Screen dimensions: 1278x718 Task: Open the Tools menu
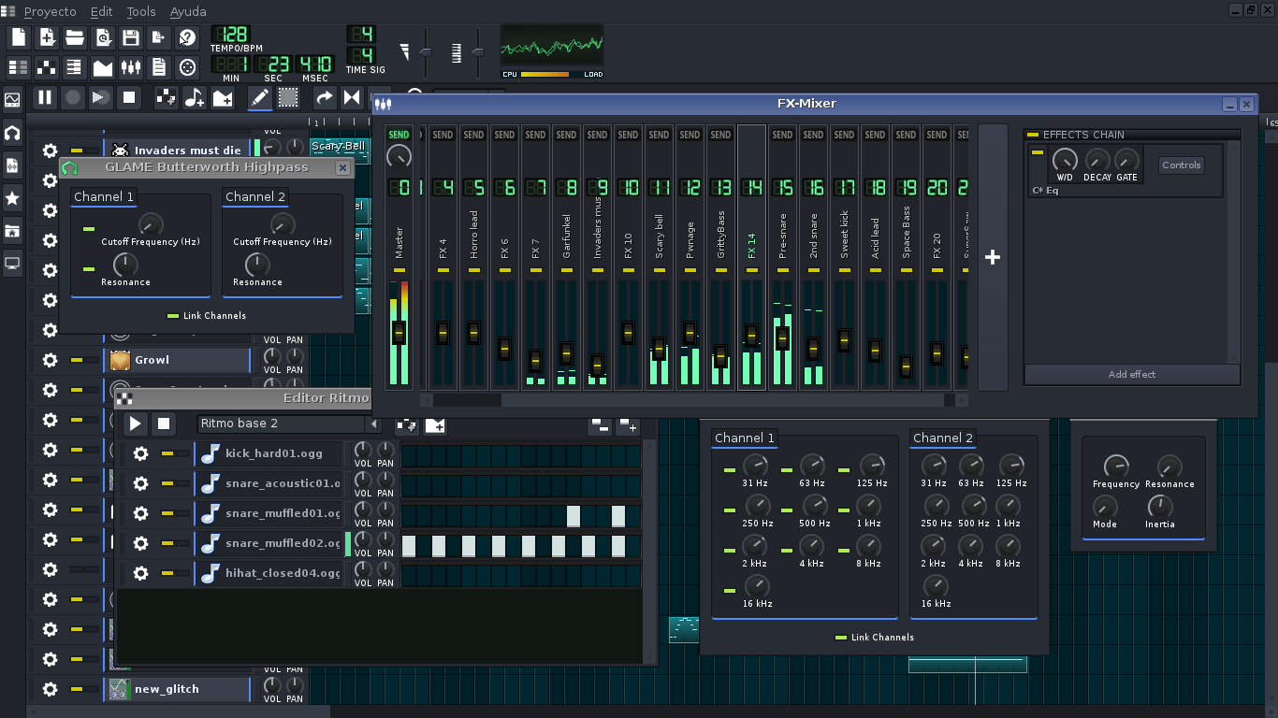(140, 11)
